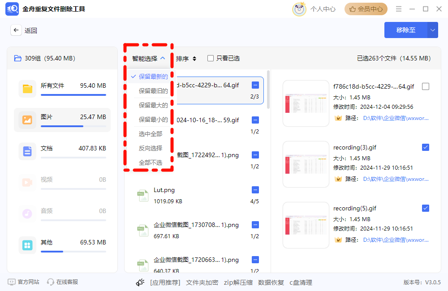The width and height of the screenshot is (448, 291).
Task: Open the 文件夹加密 recommended app link
Action: [202, 283]
